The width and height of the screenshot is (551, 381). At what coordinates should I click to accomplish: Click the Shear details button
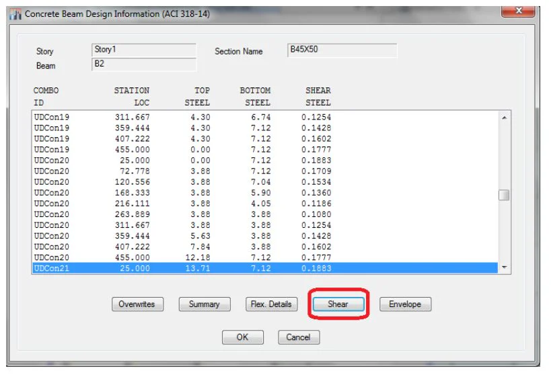338,304
